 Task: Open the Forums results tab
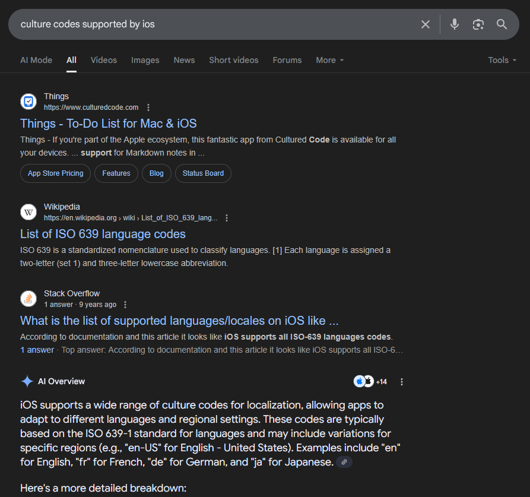click(x=287, y=60)
